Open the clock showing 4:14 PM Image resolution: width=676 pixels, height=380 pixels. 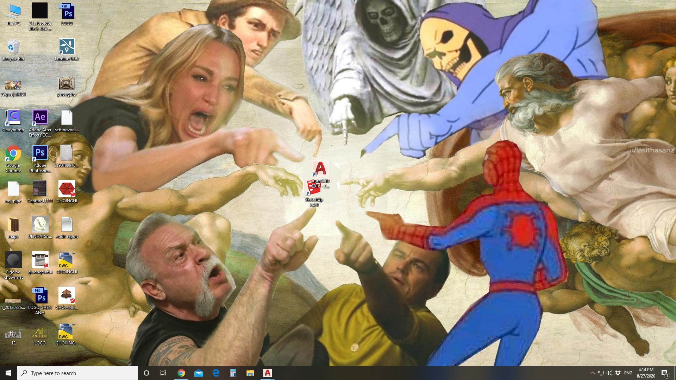(646, 373)
